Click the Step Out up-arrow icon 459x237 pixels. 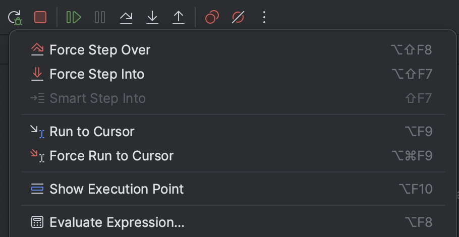point(179,18)
